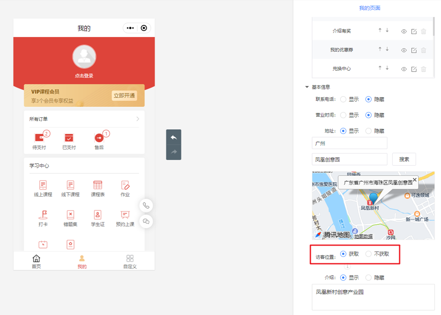441x315 pixels.
Task: Click the redo arrow button
Action: coord(174,152)
